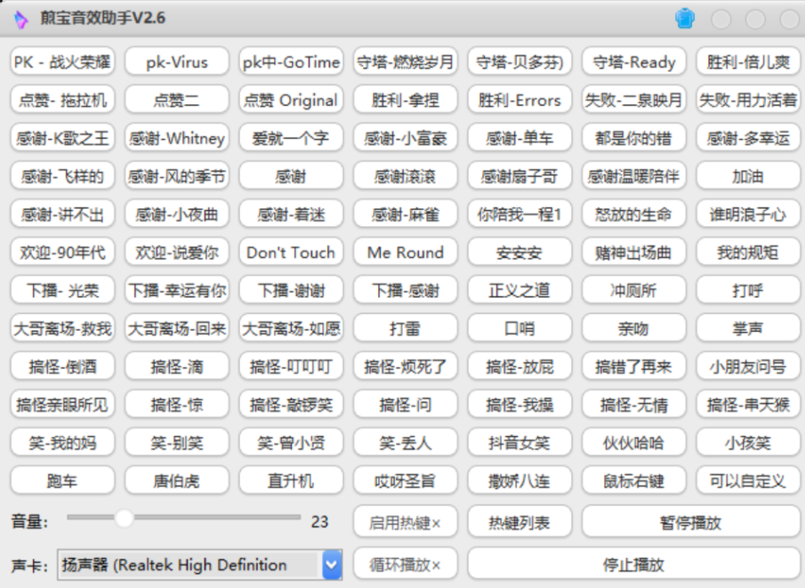Click the blue shirt skin icon
Screen dimensions: 805x588
coord(684,19)
